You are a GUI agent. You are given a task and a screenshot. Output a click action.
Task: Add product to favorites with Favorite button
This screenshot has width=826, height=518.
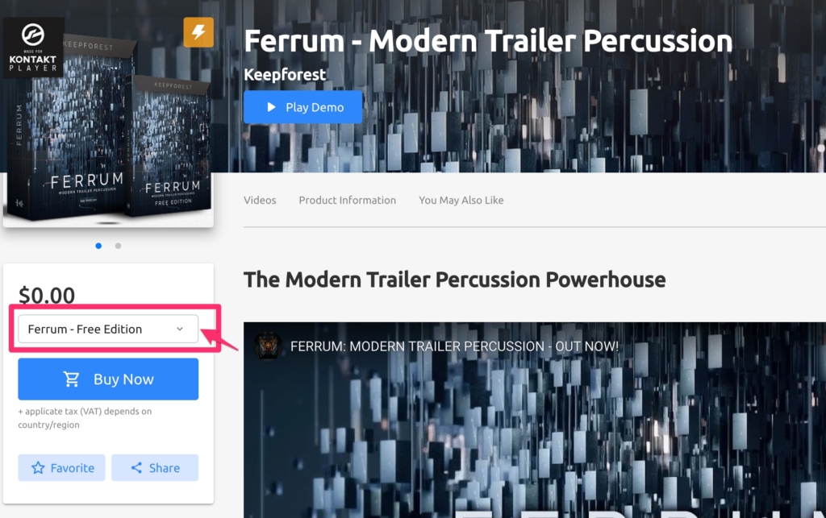point(61,467)
